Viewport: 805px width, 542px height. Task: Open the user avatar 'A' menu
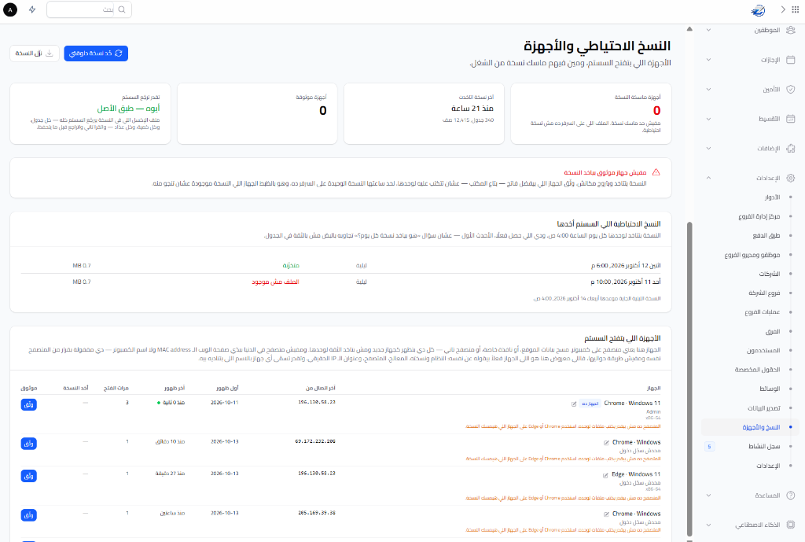[x=10, y=9]
